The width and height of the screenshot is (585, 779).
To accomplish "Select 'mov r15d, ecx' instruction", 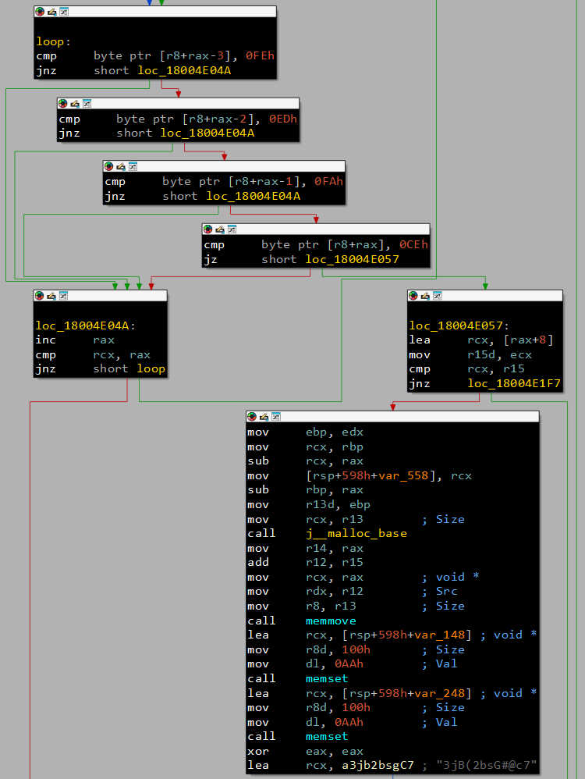I will pos(470,354).
